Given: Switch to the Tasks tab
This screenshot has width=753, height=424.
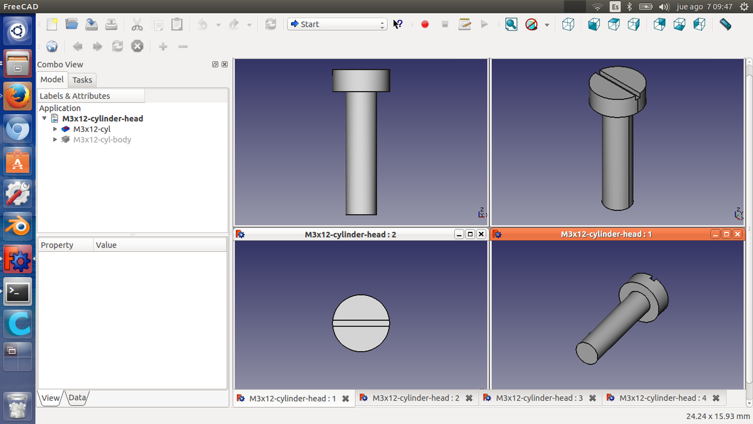Looking at the screenshot, I should [82, 80].
